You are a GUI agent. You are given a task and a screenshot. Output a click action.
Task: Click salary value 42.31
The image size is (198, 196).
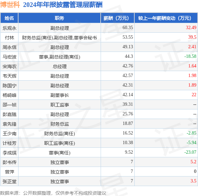[128, 85]
